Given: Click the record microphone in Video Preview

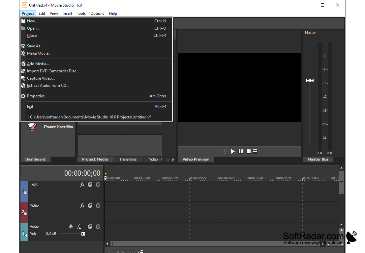Looking at the screenshot, I should [x=225, y=151].
